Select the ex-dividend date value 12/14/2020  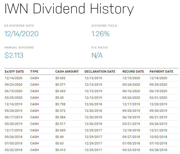pyautogui.click(x=21, y=34)
